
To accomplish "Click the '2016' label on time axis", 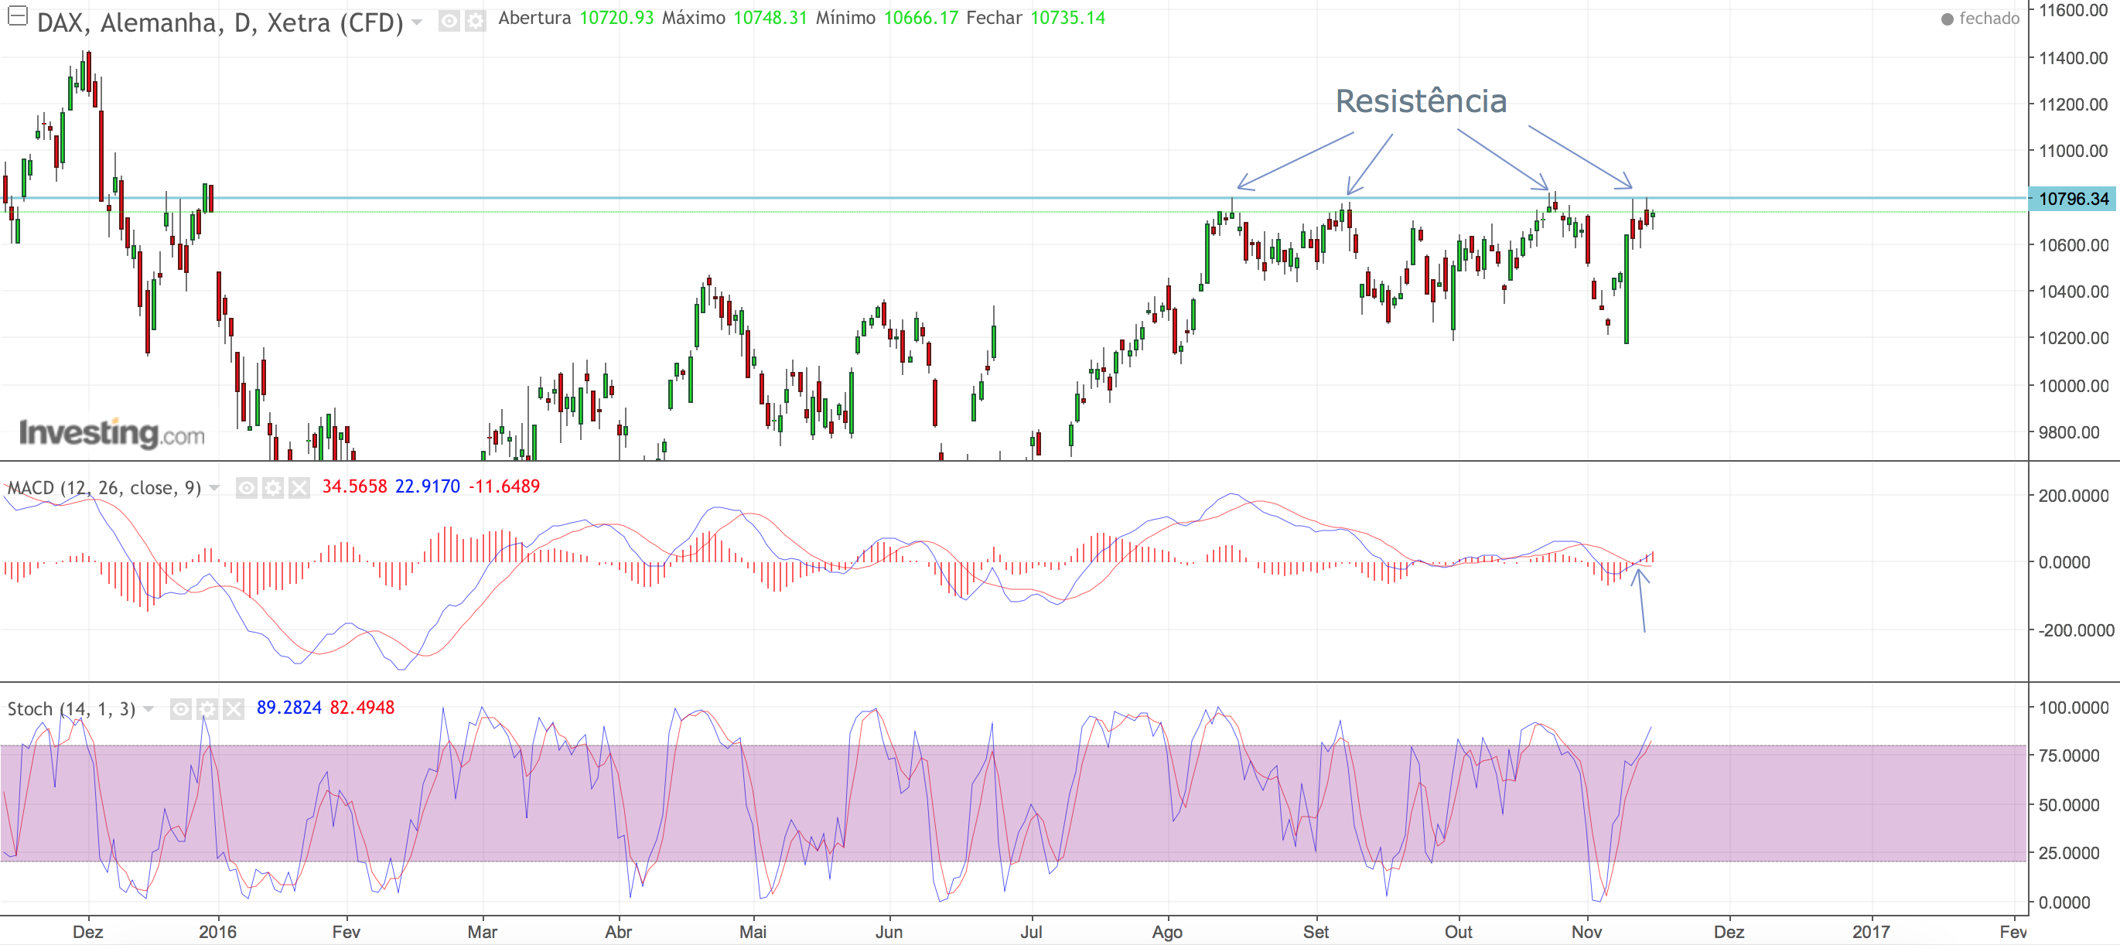I will pyautogui.click(x=217, y=931).
